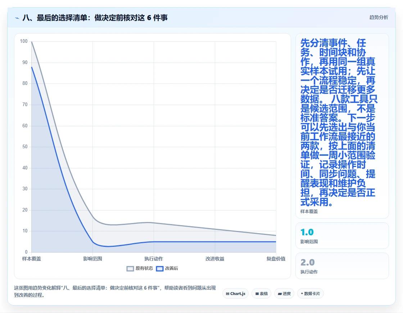Click the 复盘价值 x-axis label
Screen dimensions: 403x313
(276, 259)
